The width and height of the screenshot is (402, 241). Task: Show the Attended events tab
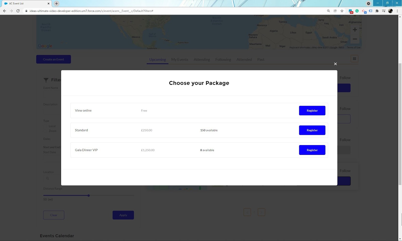click(244, 59)
